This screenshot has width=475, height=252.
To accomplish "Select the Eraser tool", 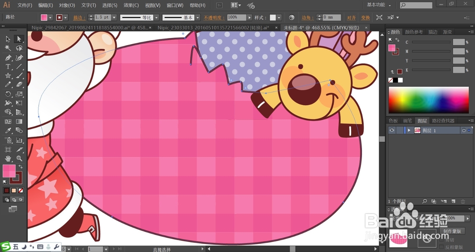I will 19,84.
